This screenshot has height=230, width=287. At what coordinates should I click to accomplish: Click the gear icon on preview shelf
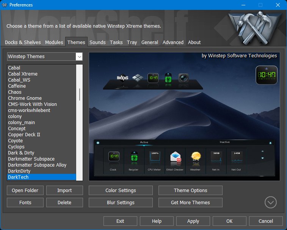[x=98, y=143]
